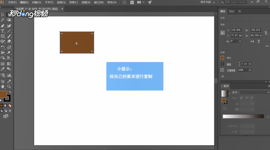Select the Selection (arrow) tool
The image size is (270, 150).
click(x=3, y=15)
